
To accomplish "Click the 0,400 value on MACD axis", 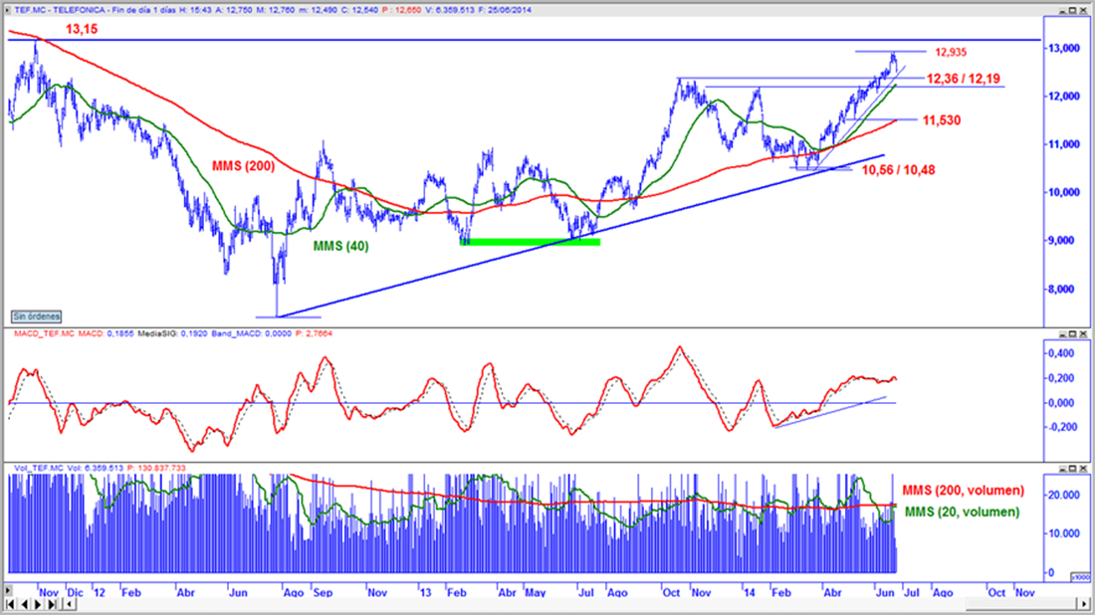I will [x=1061, y=353].
